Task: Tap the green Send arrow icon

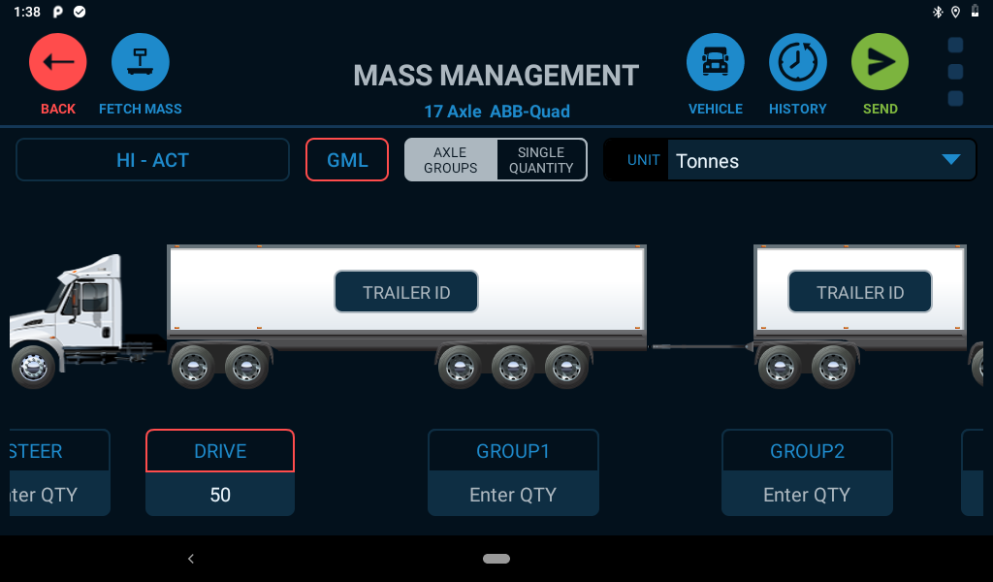Action: (x=880, y=62)
